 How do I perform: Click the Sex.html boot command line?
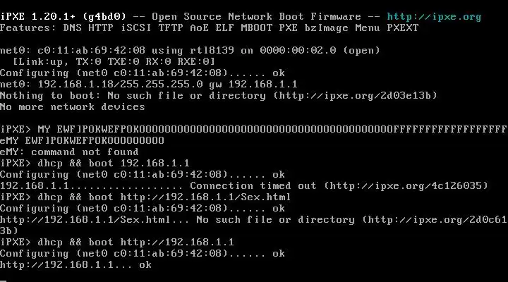pyautogui.click(x=145, y=197)
